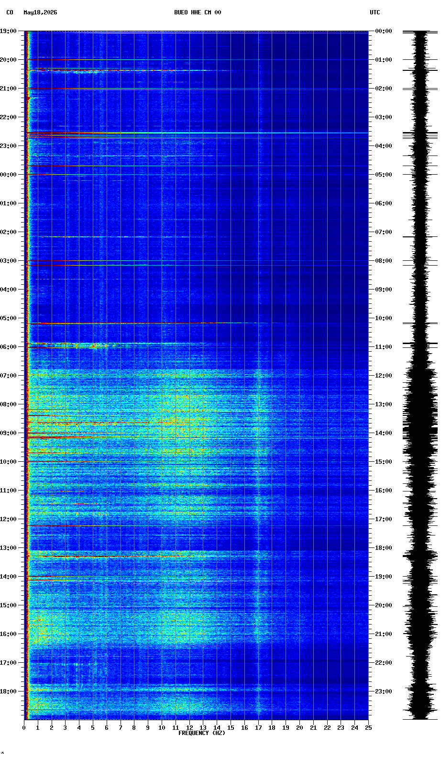The height and width of the screenshot is (758, 441).
Task: Click the 13:00 left time label
Action: pyautogui.click(x=8, y=548)
